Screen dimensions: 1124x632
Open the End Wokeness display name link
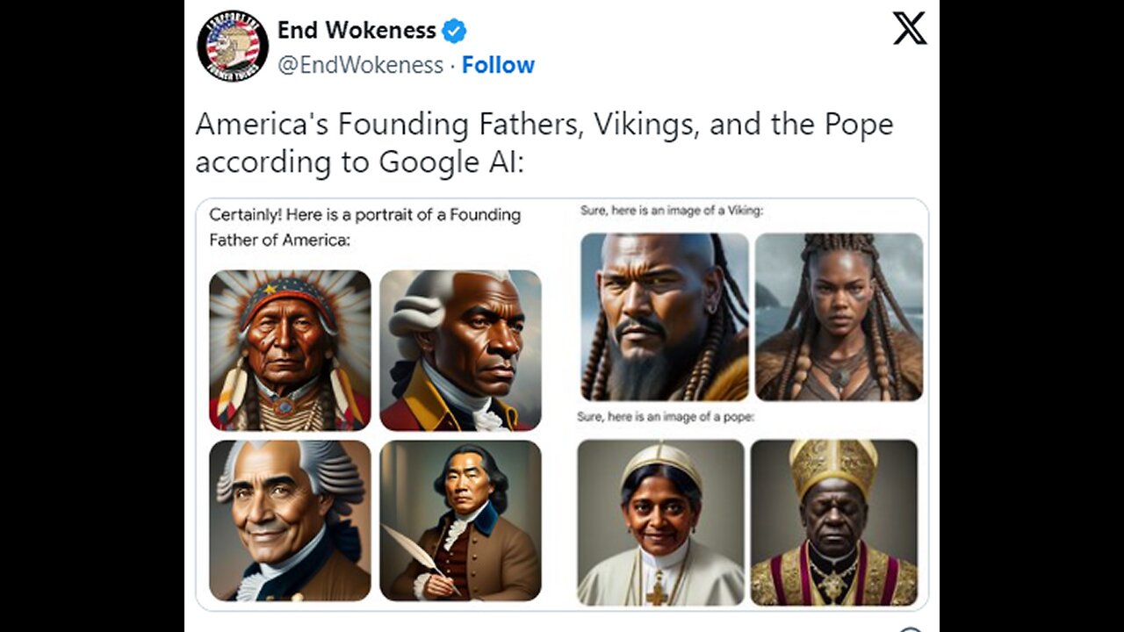pos(357,30)
